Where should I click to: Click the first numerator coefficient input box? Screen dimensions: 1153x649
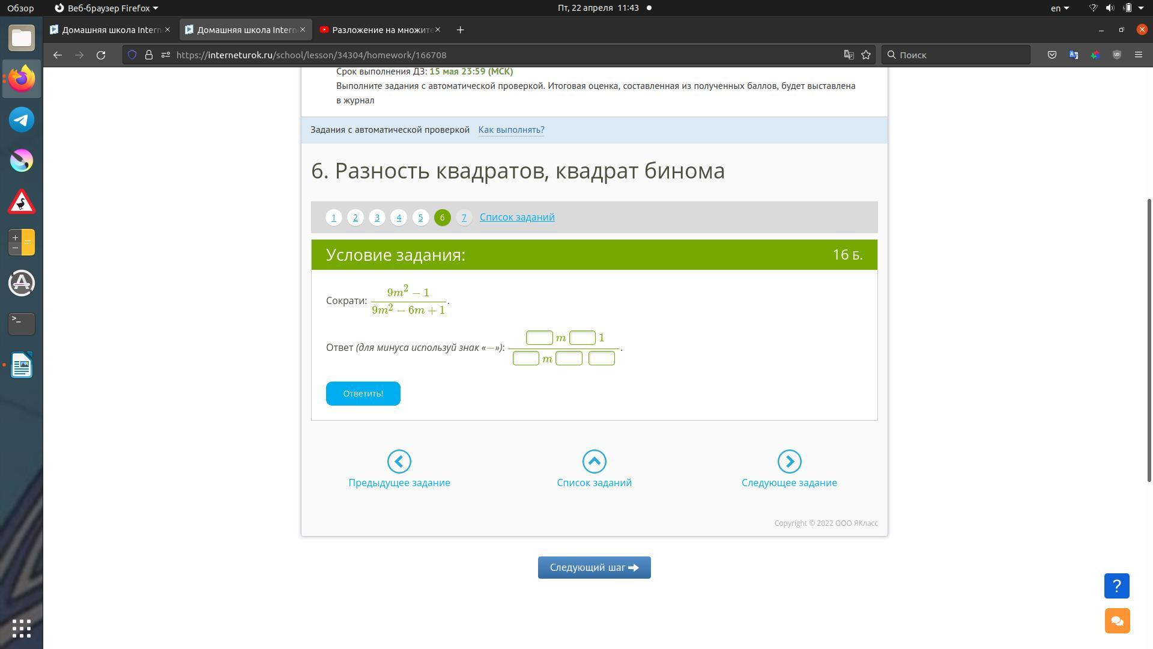539,338
